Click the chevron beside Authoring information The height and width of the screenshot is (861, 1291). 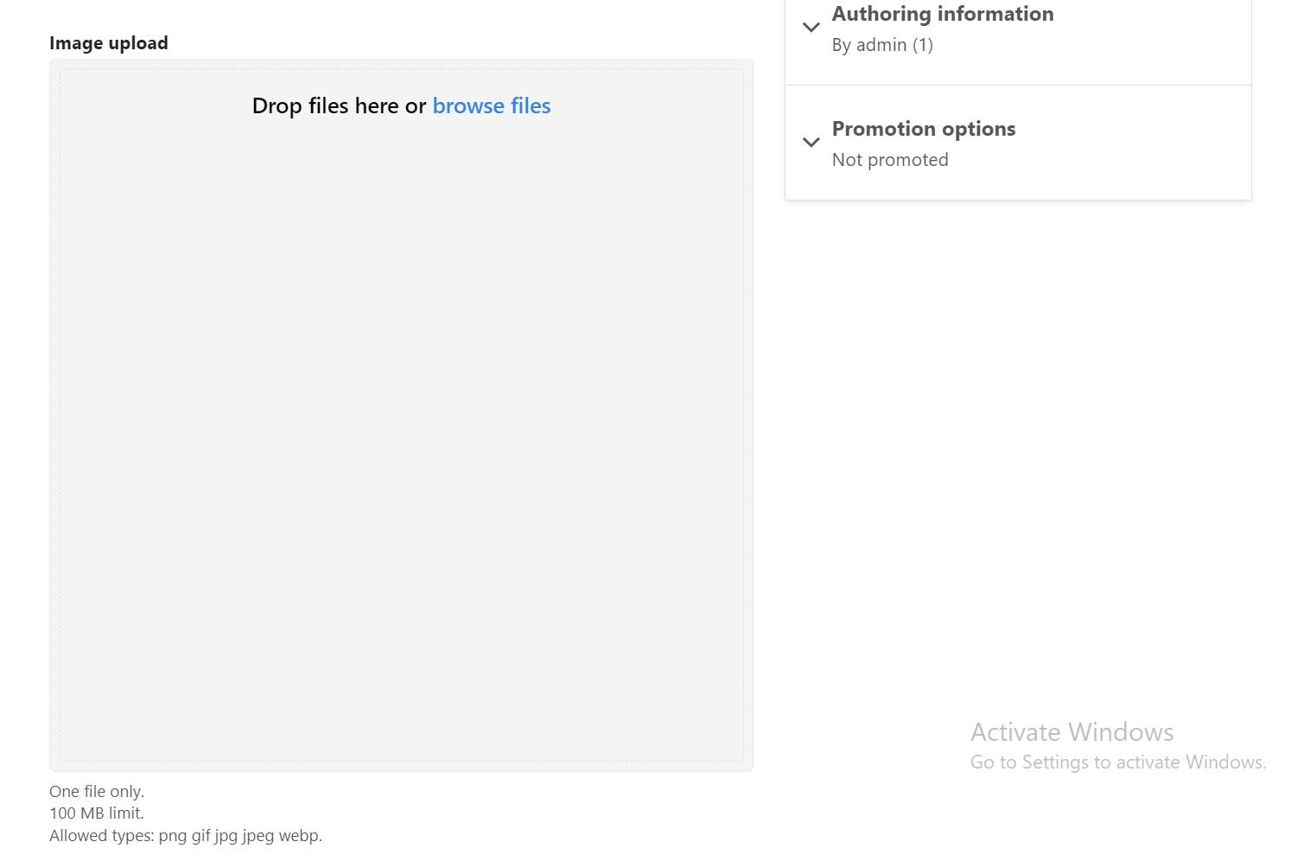coord(811,27)
